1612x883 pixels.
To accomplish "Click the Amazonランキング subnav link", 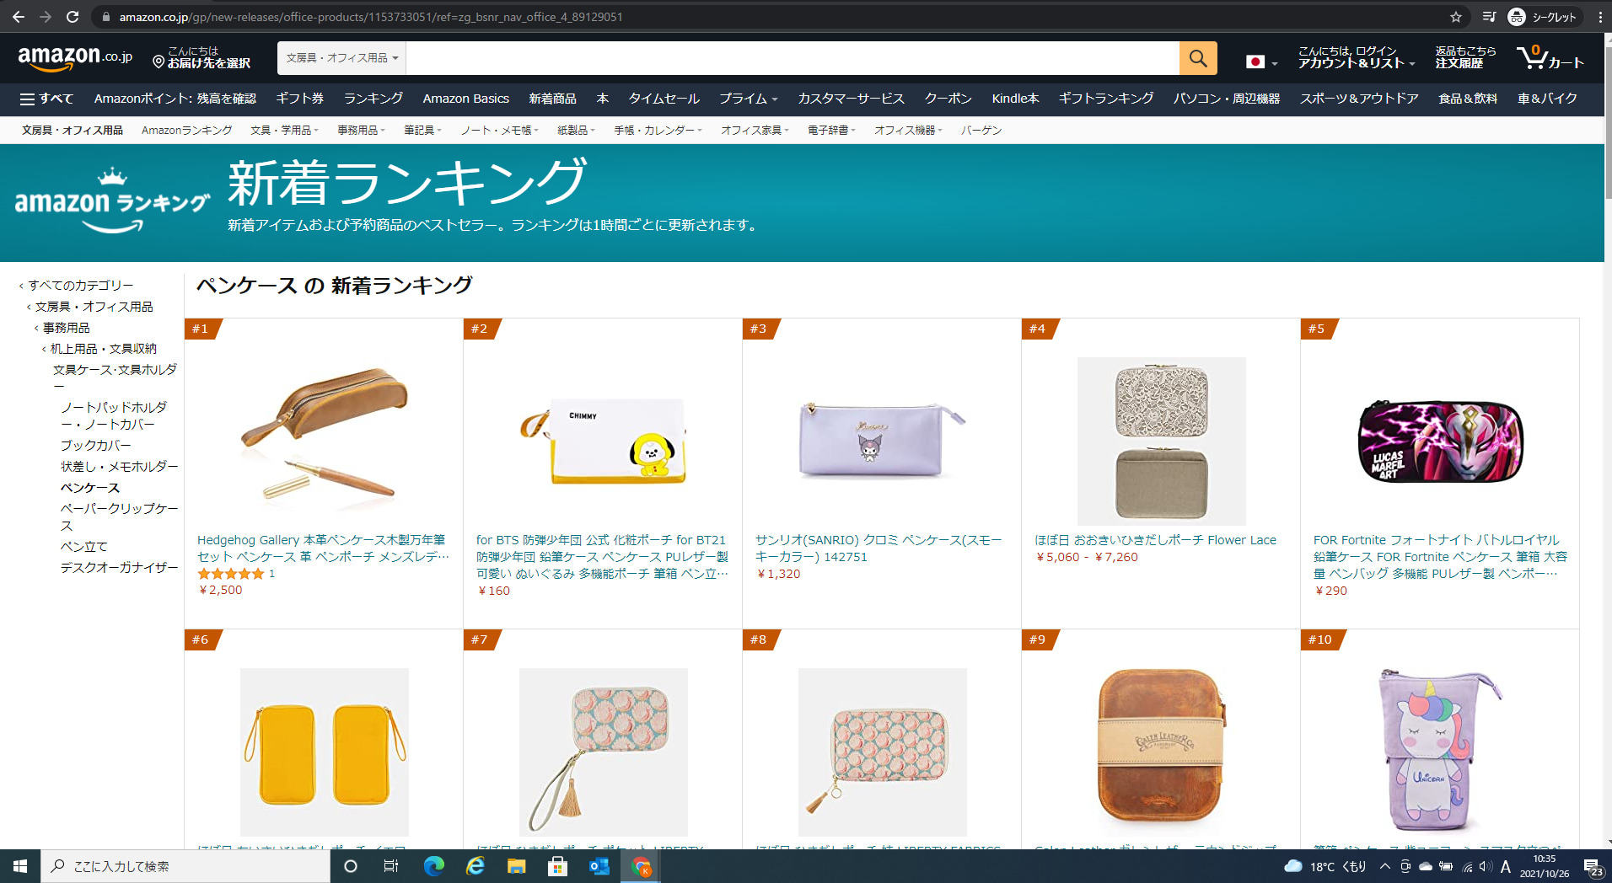I will tap(186, 130).
